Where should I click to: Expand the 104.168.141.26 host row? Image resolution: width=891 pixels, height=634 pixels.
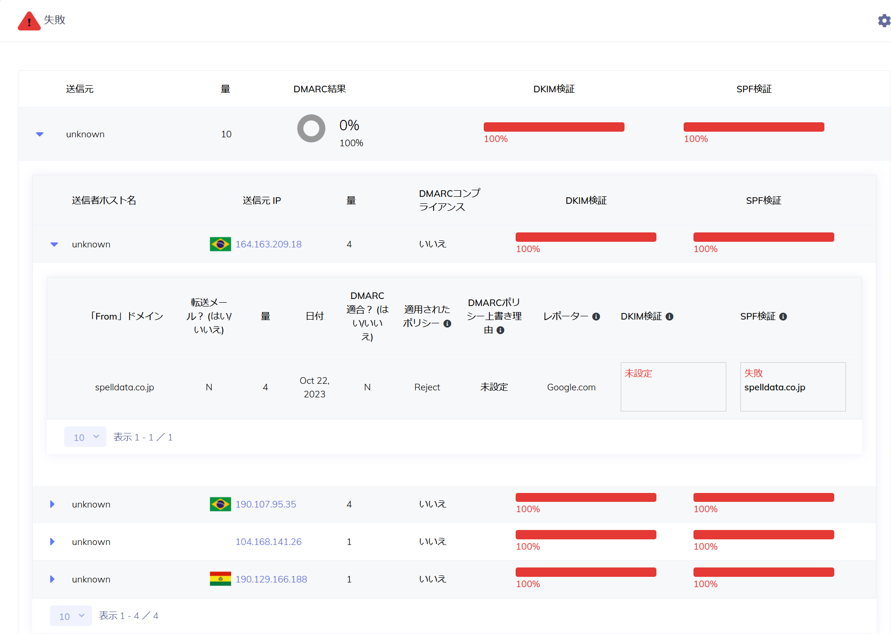pyautogui.click(x=52, y=542)
